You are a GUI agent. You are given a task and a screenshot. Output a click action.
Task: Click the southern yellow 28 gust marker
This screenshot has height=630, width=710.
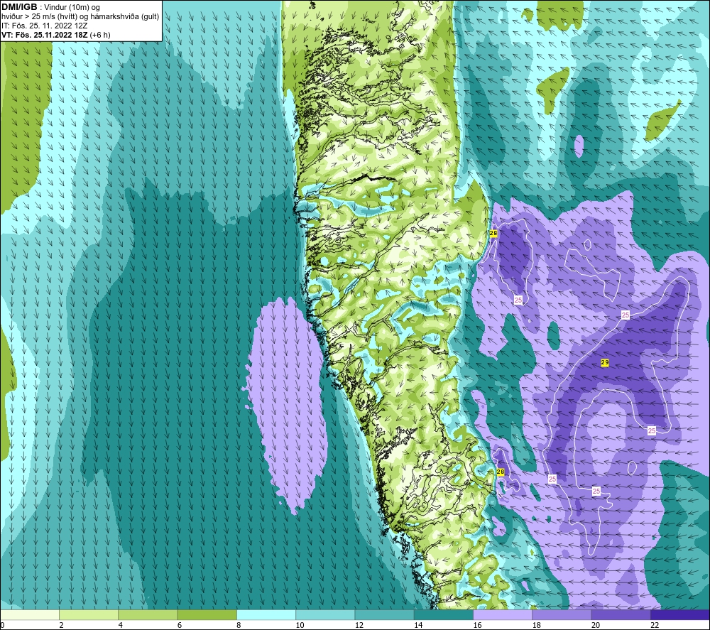point(501,472)
